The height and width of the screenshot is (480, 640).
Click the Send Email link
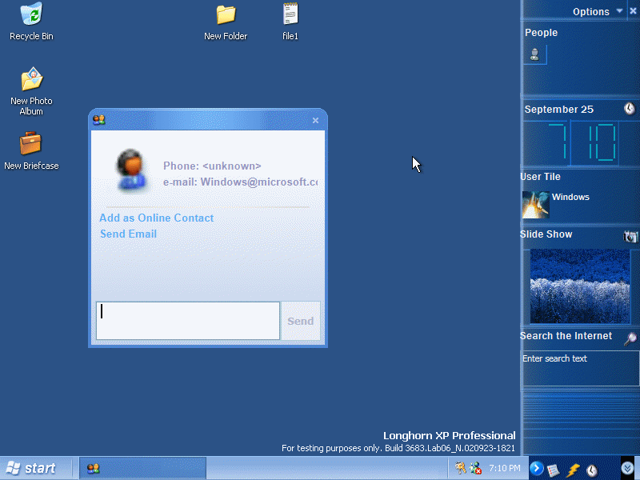coord(128,234)
